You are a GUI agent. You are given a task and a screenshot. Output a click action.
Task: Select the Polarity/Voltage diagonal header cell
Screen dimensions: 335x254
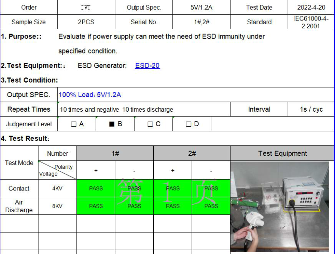58,170
